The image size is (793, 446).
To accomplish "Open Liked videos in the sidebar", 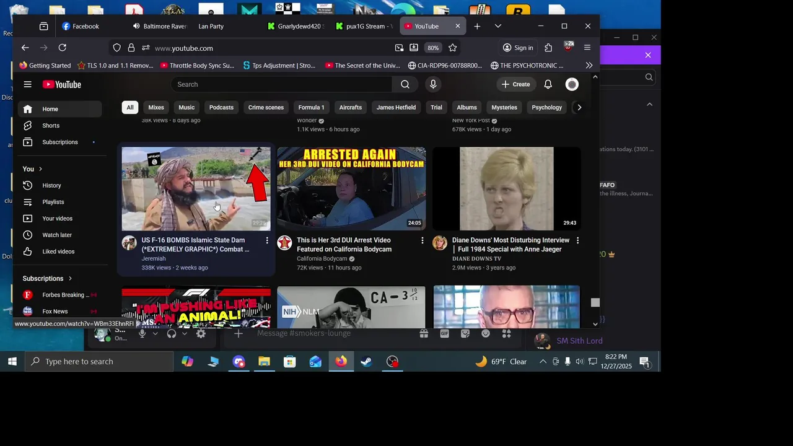I will (59, 251).
